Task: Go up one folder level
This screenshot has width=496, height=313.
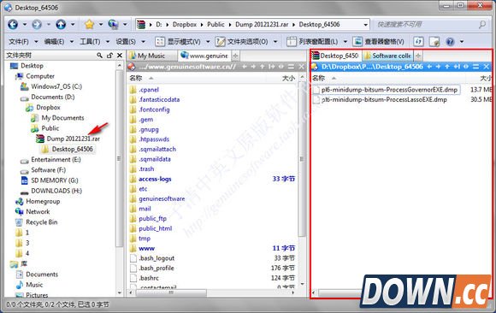Action: click(x=61, y=24)
